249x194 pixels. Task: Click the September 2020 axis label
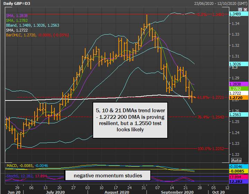pyautogui.click(x=177, y=192)
